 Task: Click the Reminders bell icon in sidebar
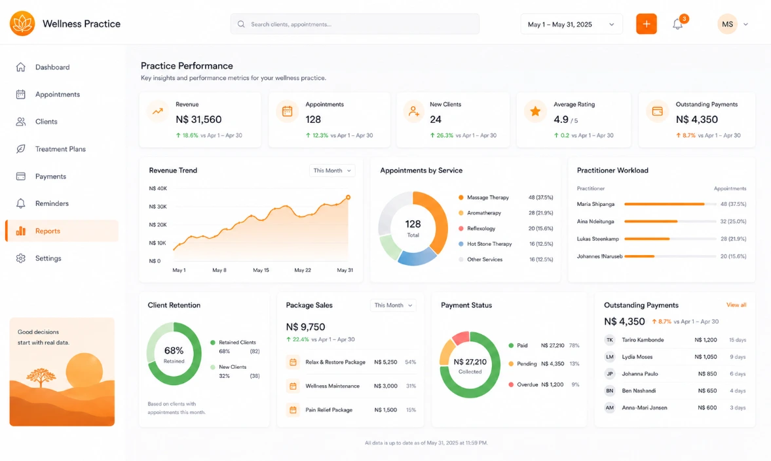point(21,203)
